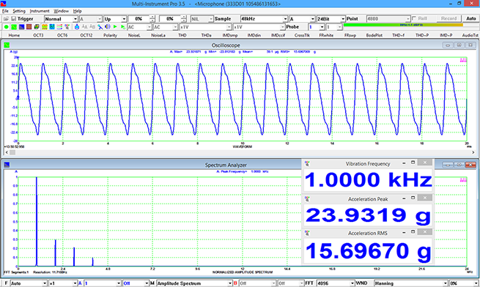Open the File menu
The image size is (480, 287).
(x=5, y=11)
